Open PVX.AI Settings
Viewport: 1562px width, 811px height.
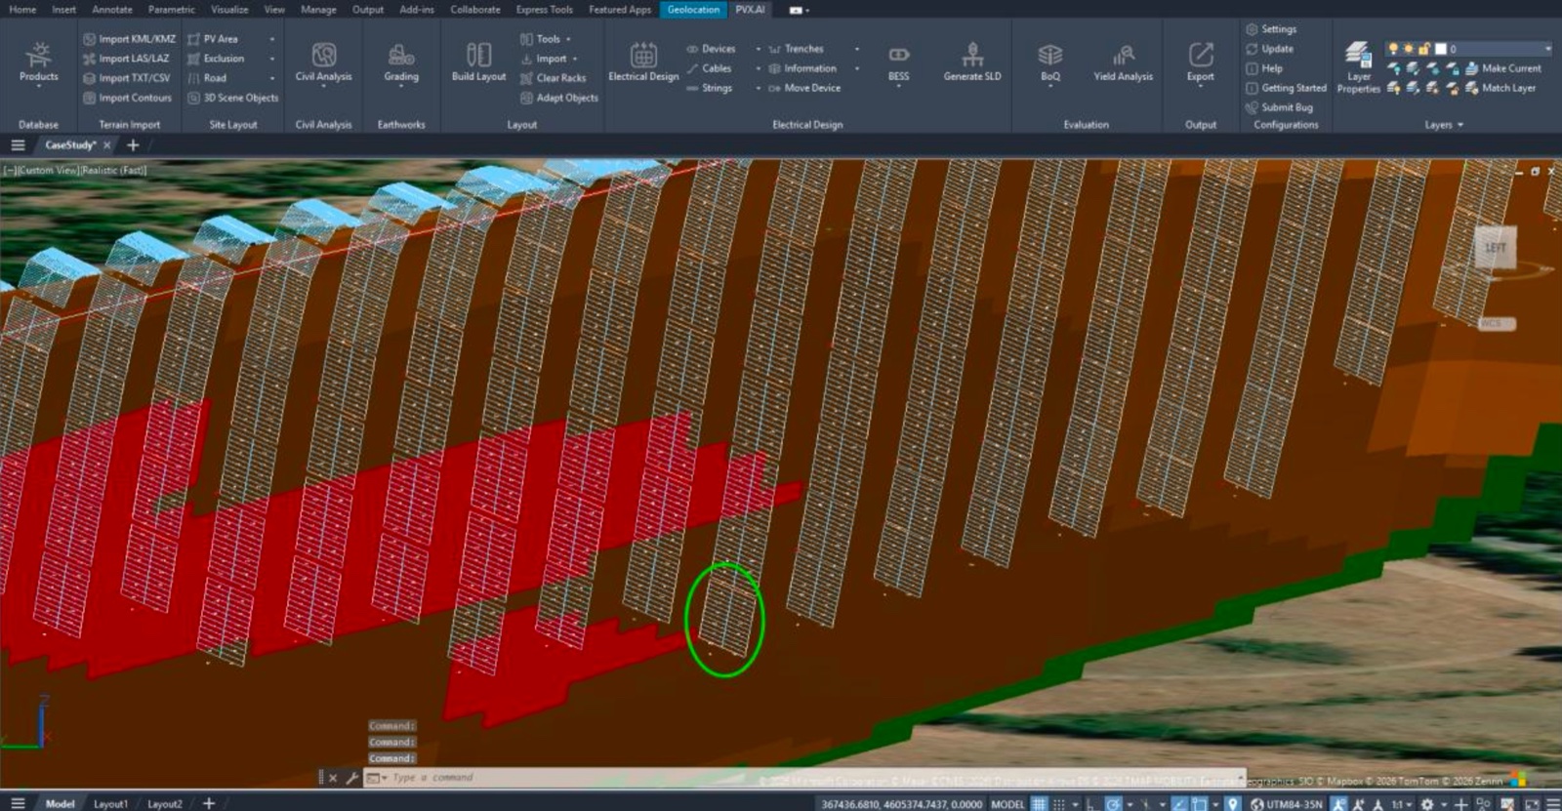1271,29
